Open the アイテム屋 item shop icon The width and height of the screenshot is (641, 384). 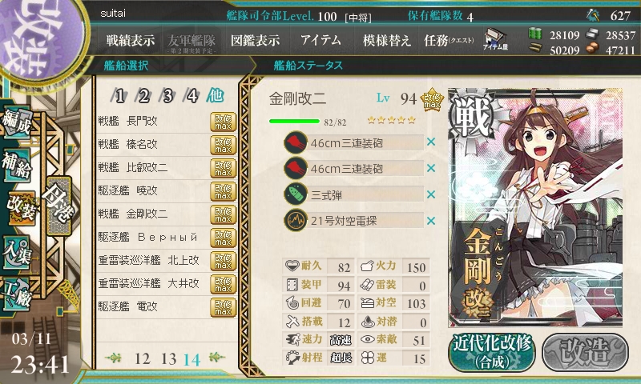tap(495, 39)
